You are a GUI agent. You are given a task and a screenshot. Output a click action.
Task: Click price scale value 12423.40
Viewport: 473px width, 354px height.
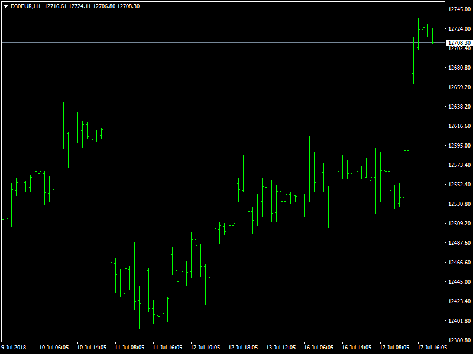tap(459, 301)
